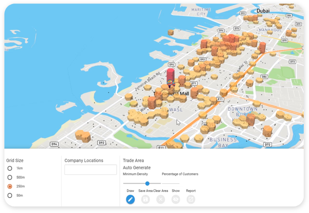
Task: Click the Save Area disk icon
Action: pyautogui.click(x=146, y=199)
